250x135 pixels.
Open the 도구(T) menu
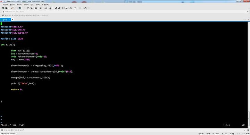26,5
